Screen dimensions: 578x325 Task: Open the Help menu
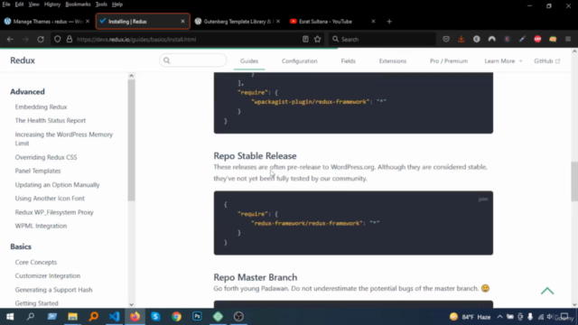(117, 5)
